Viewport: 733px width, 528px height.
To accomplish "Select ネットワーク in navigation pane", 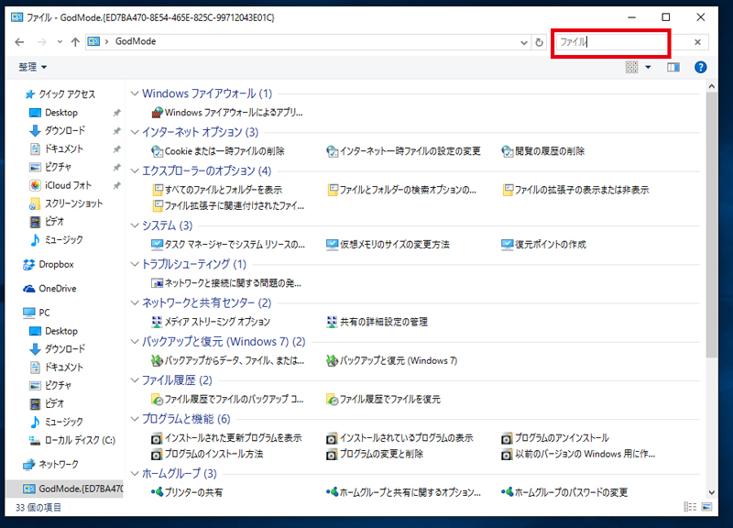I will point(50,465).
